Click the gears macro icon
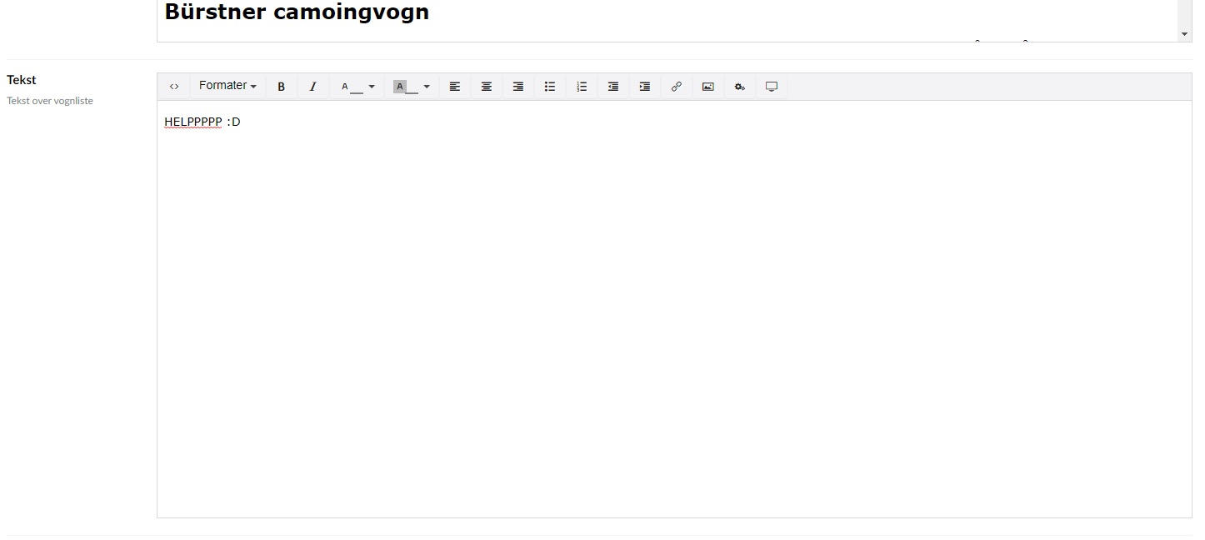Image resolution: width=1205 pixels, height=540 pixels. click(x=740, y=87)
